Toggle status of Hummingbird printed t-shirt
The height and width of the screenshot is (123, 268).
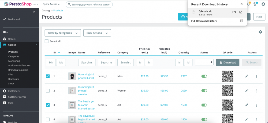(204, 76)
